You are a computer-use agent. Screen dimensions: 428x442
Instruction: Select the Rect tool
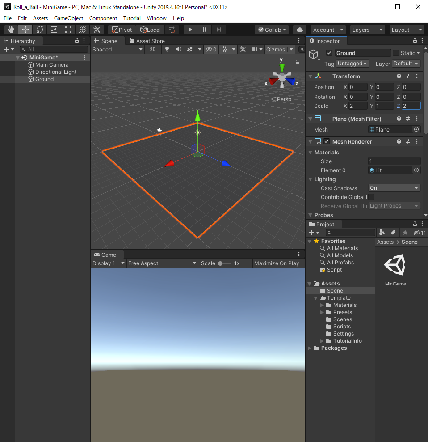[x=68, y=30]
